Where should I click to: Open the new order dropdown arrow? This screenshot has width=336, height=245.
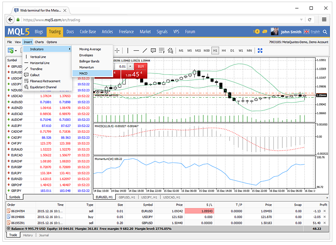pyautogui.click(x=16, y=51)
